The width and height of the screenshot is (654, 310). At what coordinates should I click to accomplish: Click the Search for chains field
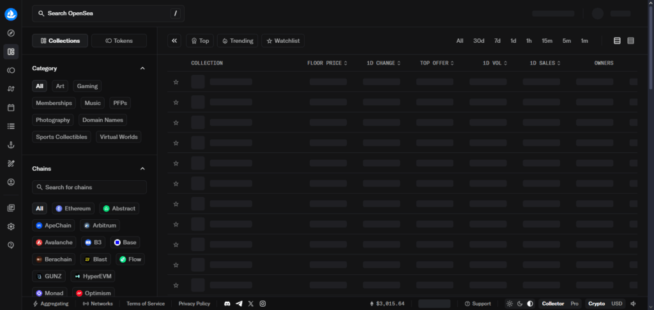click(x=89, y=187)
